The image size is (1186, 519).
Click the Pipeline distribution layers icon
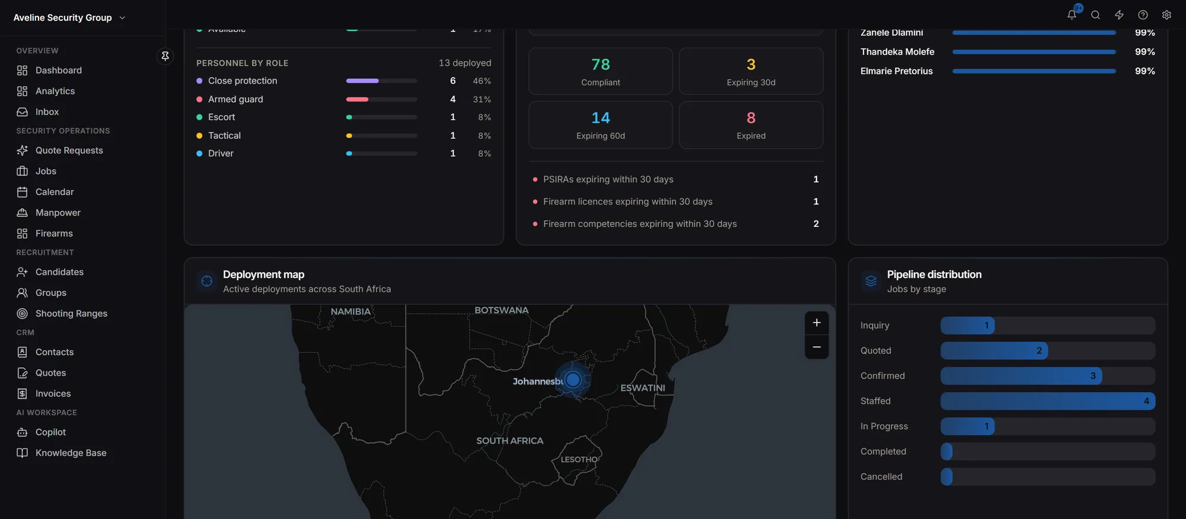point(871,281)
